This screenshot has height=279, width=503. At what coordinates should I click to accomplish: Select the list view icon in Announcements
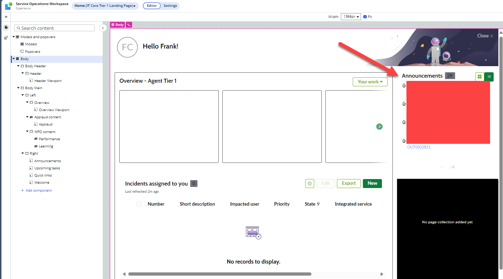[489, 77]
